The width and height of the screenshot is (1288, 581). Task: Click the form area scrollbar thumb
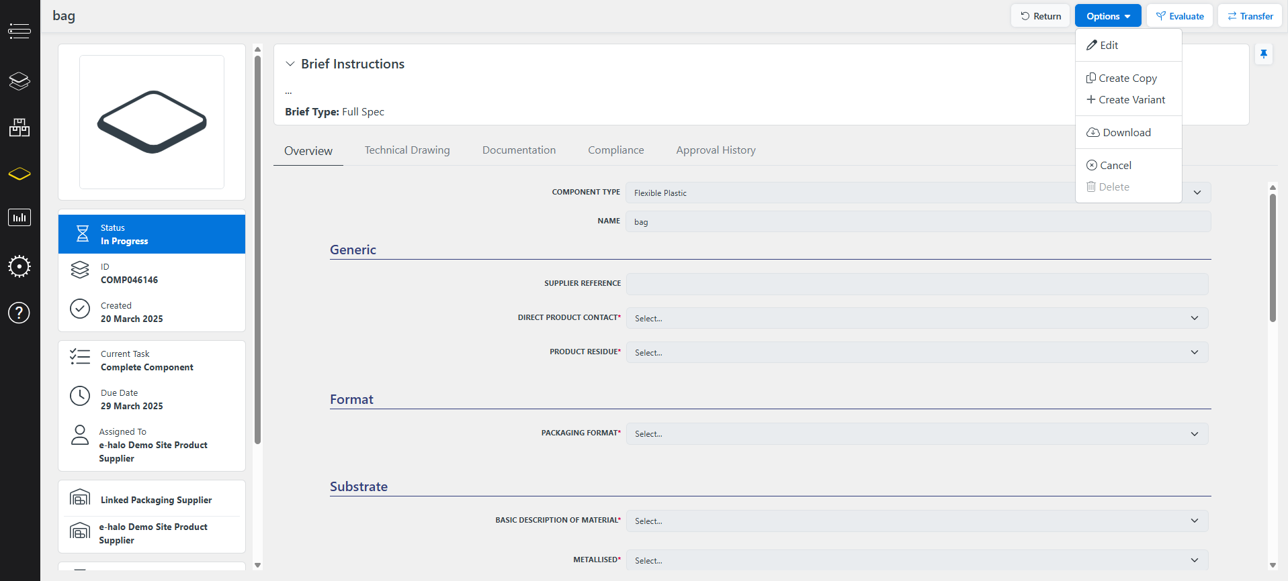point(1273,258)
